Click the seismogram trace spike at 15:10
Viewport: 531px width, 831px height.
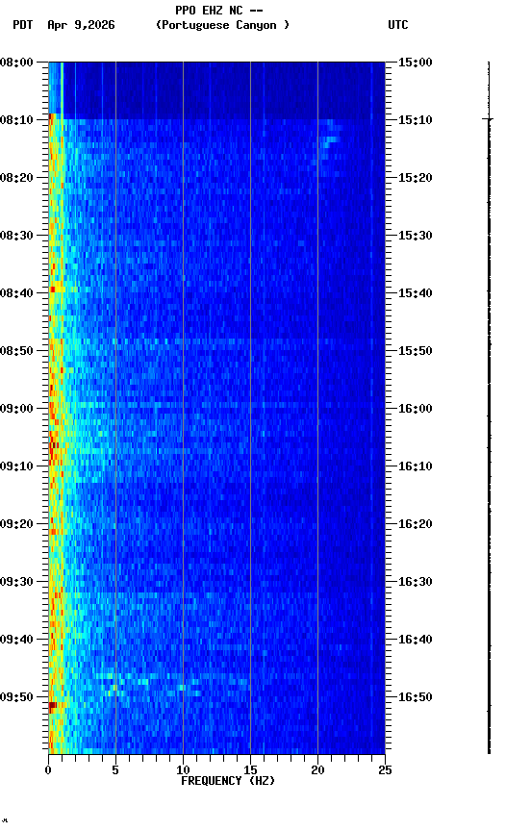point(488,119)
